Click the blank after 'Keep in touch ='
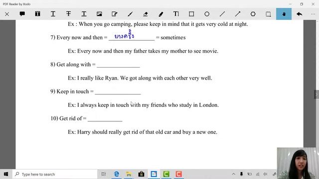The width and height of the screenshot is (319, 179). [118, 92]
